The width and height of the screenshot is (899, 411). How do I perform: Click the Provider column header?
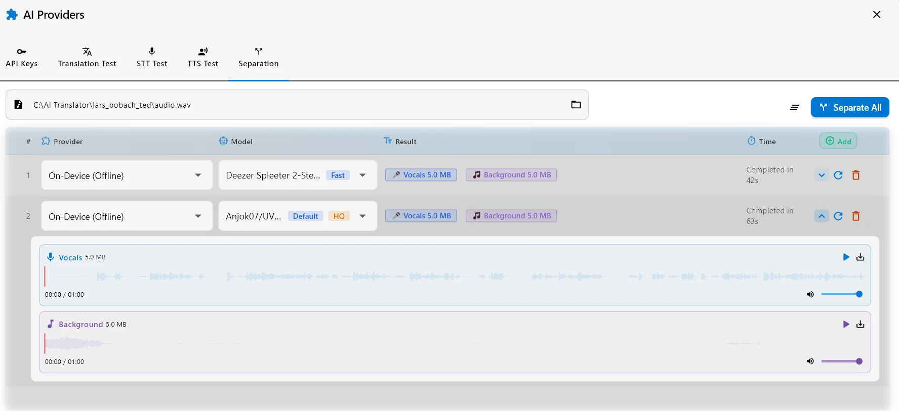click(x=62, y=142)
